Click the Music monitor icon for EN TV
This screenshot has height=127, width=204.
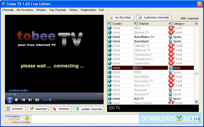(170, 68)
